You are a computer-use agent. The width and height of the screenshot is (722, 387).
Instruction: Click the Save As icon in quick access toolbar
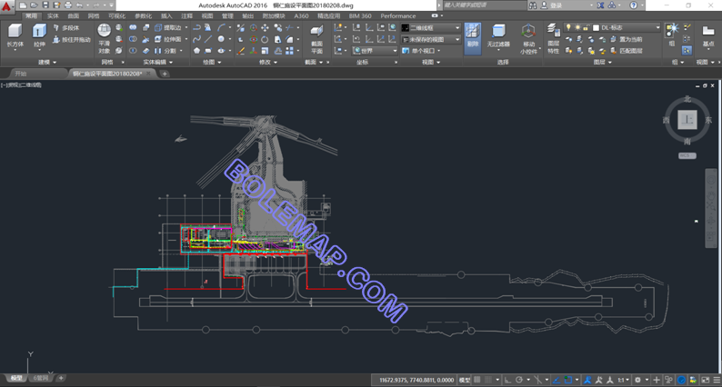(56, 5)
